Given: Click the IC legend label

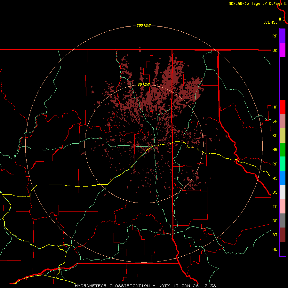Looking at the screenshot, I should tap(275, 207).
